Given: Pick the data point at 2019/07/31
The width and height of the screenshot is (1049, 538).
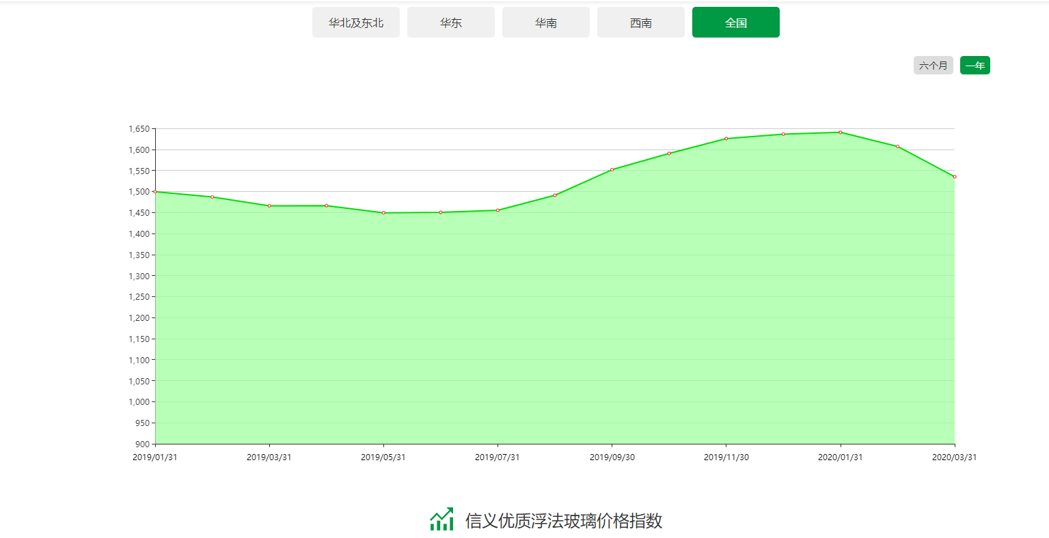Looking at the screenshot, I should pyautogui.click(x=498, y=210).
